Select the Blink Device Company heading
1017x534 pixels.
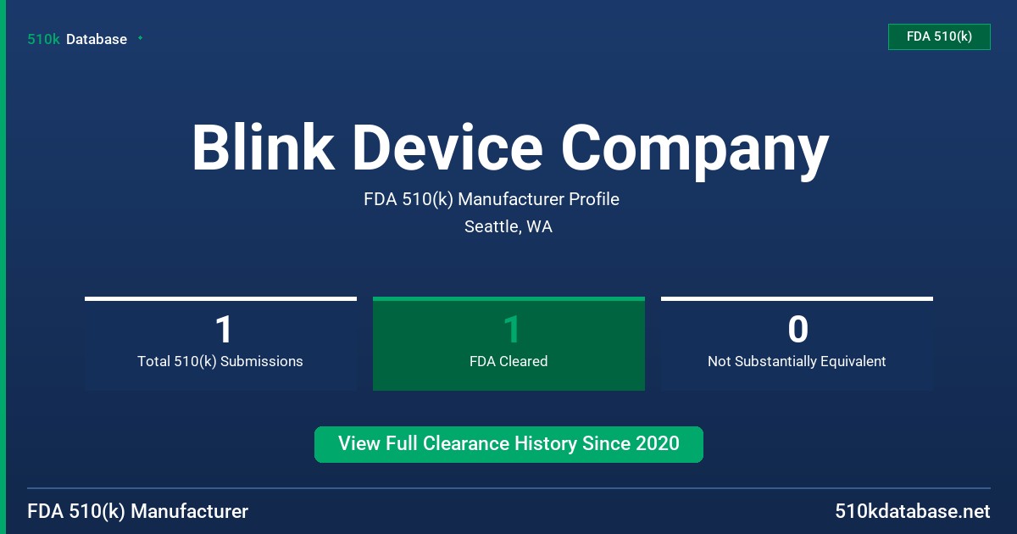coord(509,148)
